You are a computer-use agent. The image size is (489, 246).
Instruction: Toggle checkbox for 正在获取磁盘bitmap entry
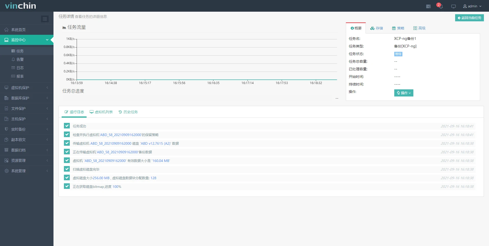pyautogui.click(x=67, y=186)
